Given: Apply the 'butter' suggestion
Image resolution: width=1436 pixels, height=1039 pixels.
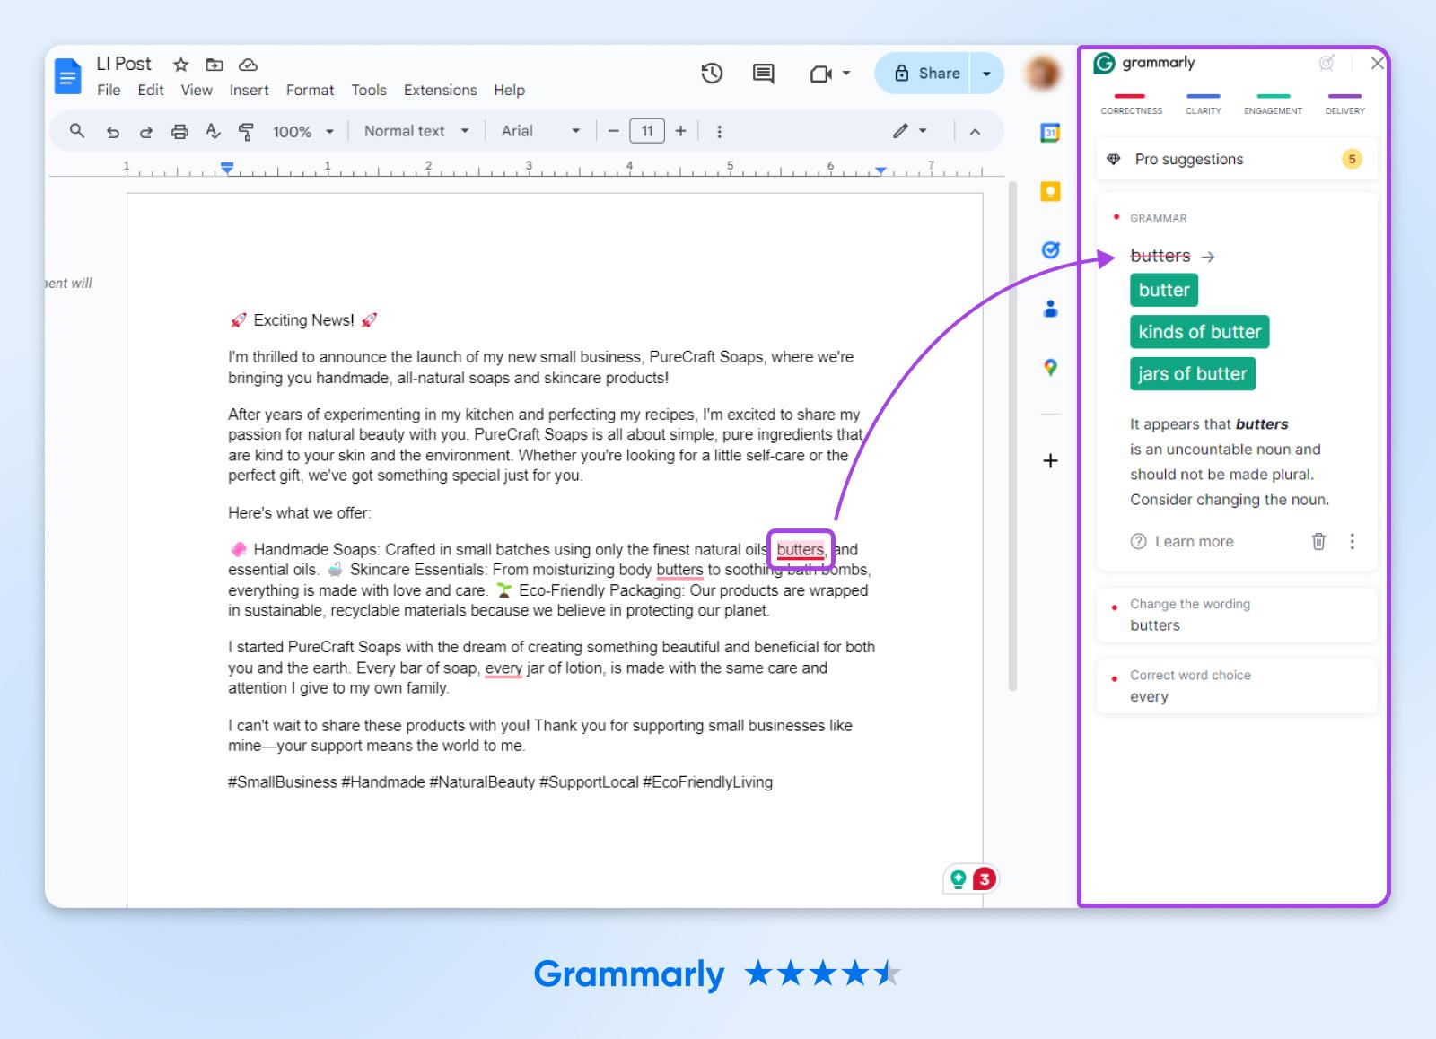Looking at the screenshot, I should 1164,290.
